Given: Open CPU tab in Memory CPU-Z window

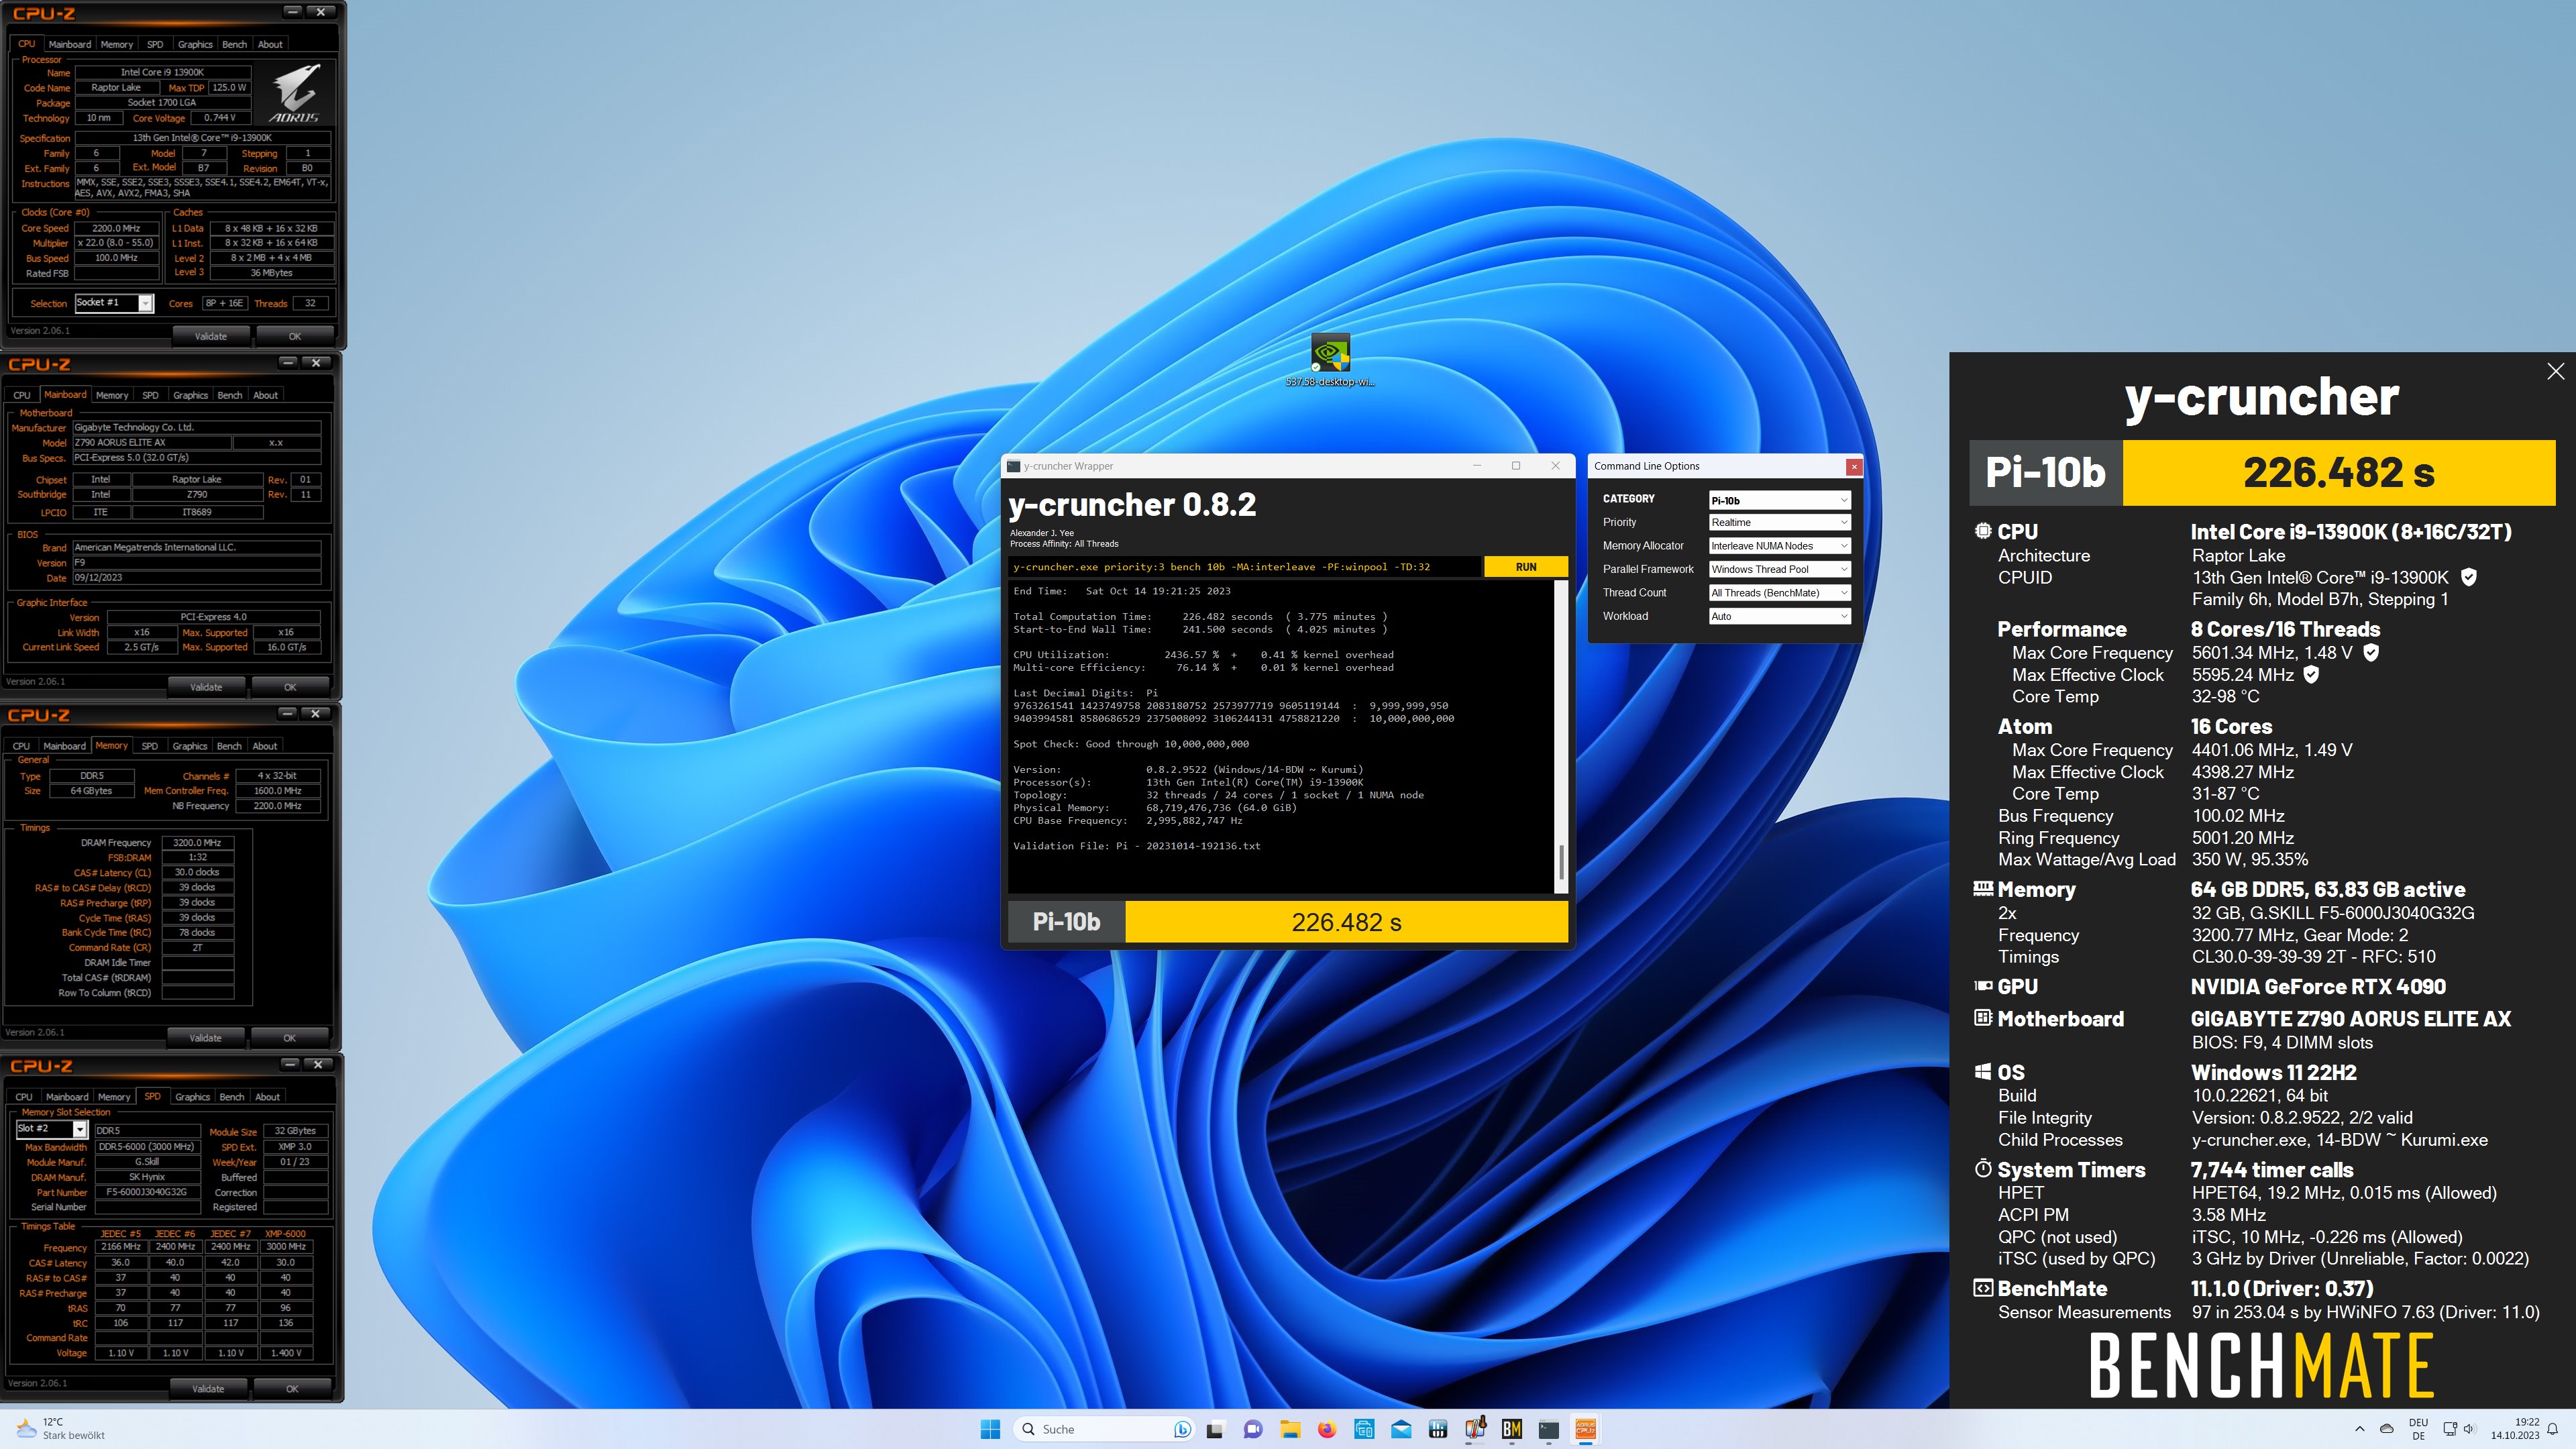Looking at the screenshot, I should pos(21,746).
